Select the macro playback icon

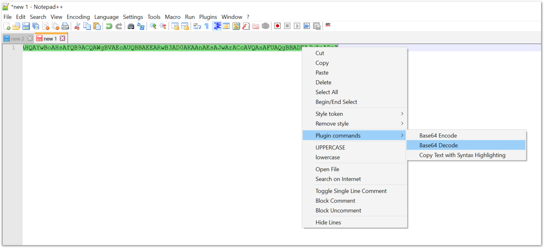coord(297,26)
